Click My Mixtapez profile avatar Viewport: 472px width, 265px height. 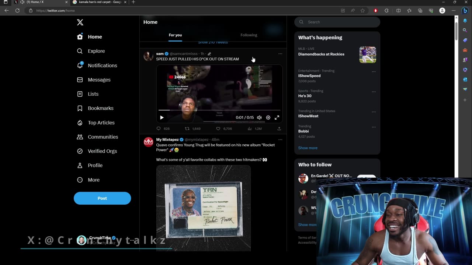pyautogui.click(x=148, y=142)
